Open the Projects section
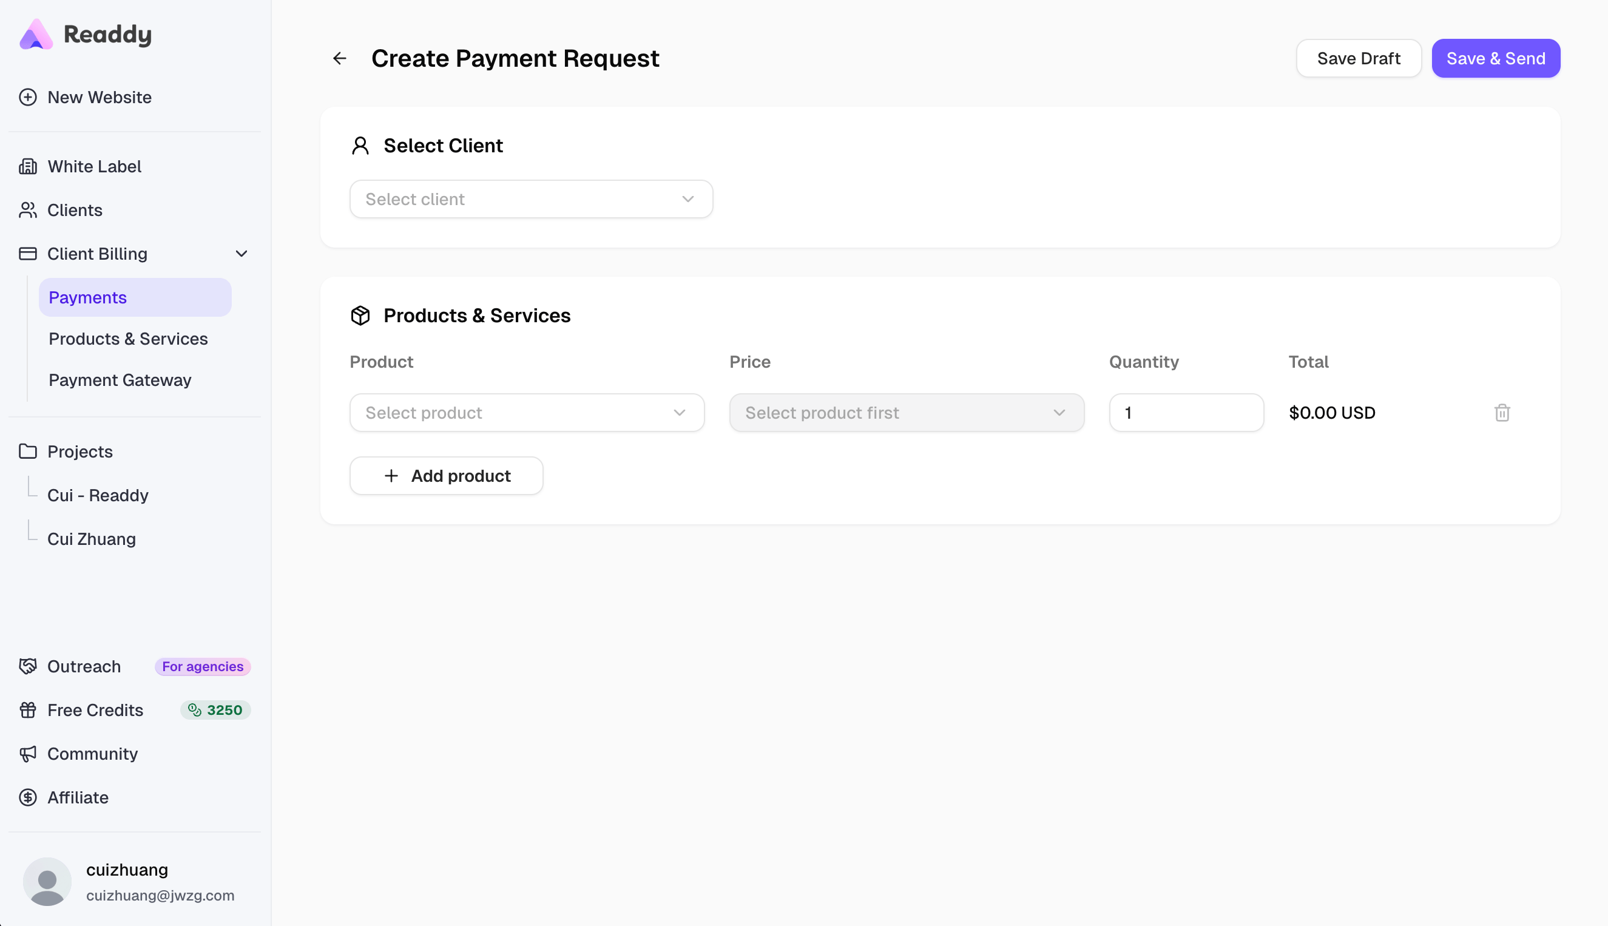Viewport: 1608px width, 926px height. point(80,451)
